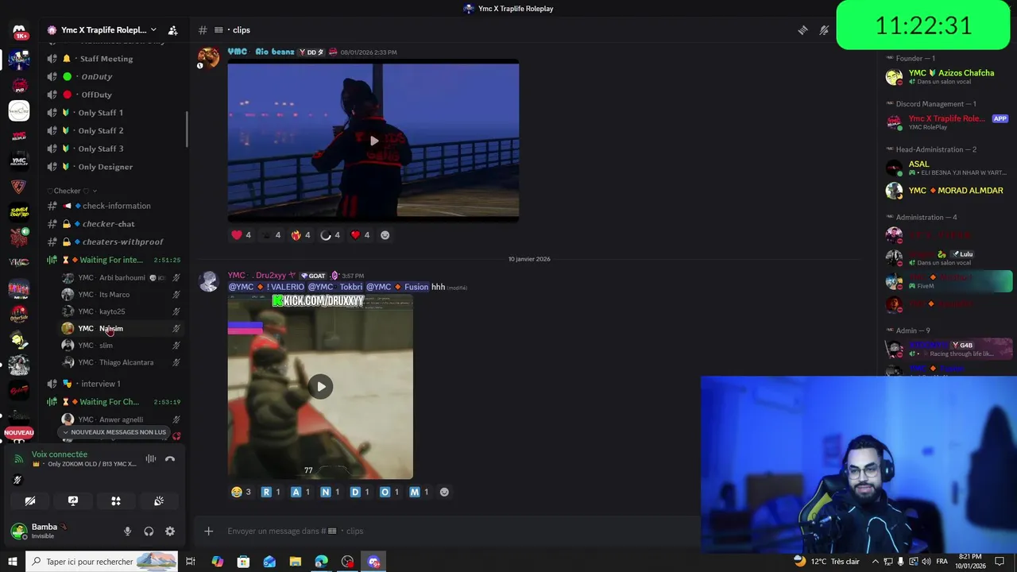Toggle microphone mute next to Bamba
This screenshot has height=572, width=1017.
click(127, 531)
